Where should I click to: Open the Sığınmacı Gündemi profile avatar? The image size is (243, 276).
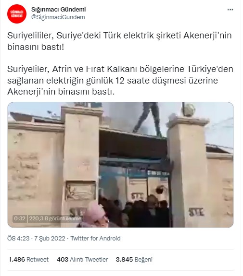(x=17, y=14)
